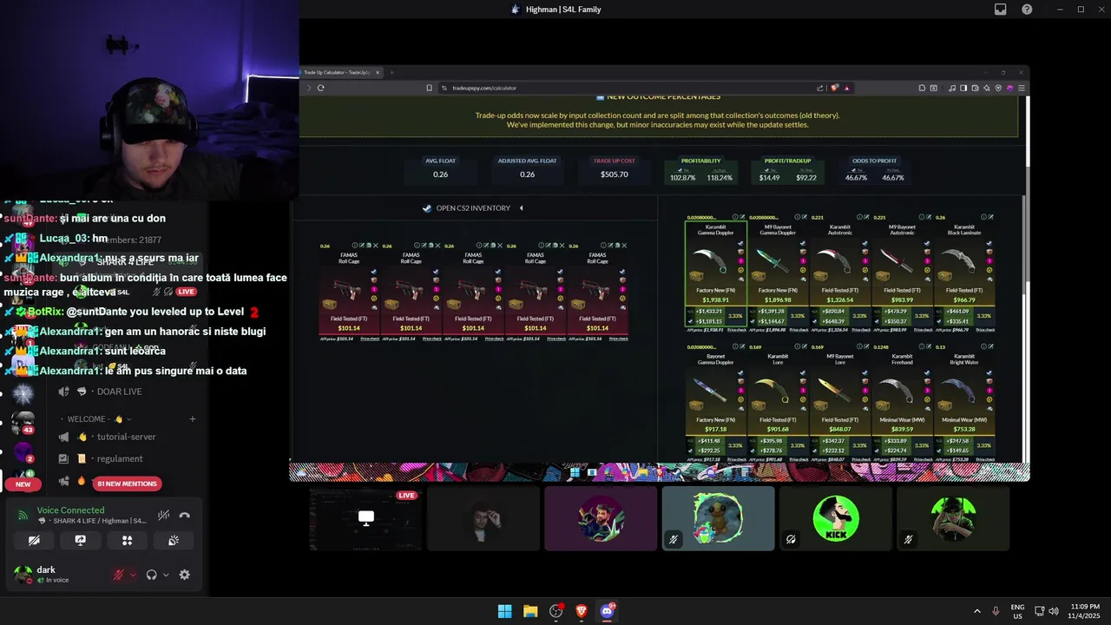Jump to 81 NEW MENTIONS
This screenshot has width=1111, height=625.
128,484
